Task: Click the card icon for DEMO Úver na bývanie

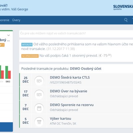Action: 39,94
